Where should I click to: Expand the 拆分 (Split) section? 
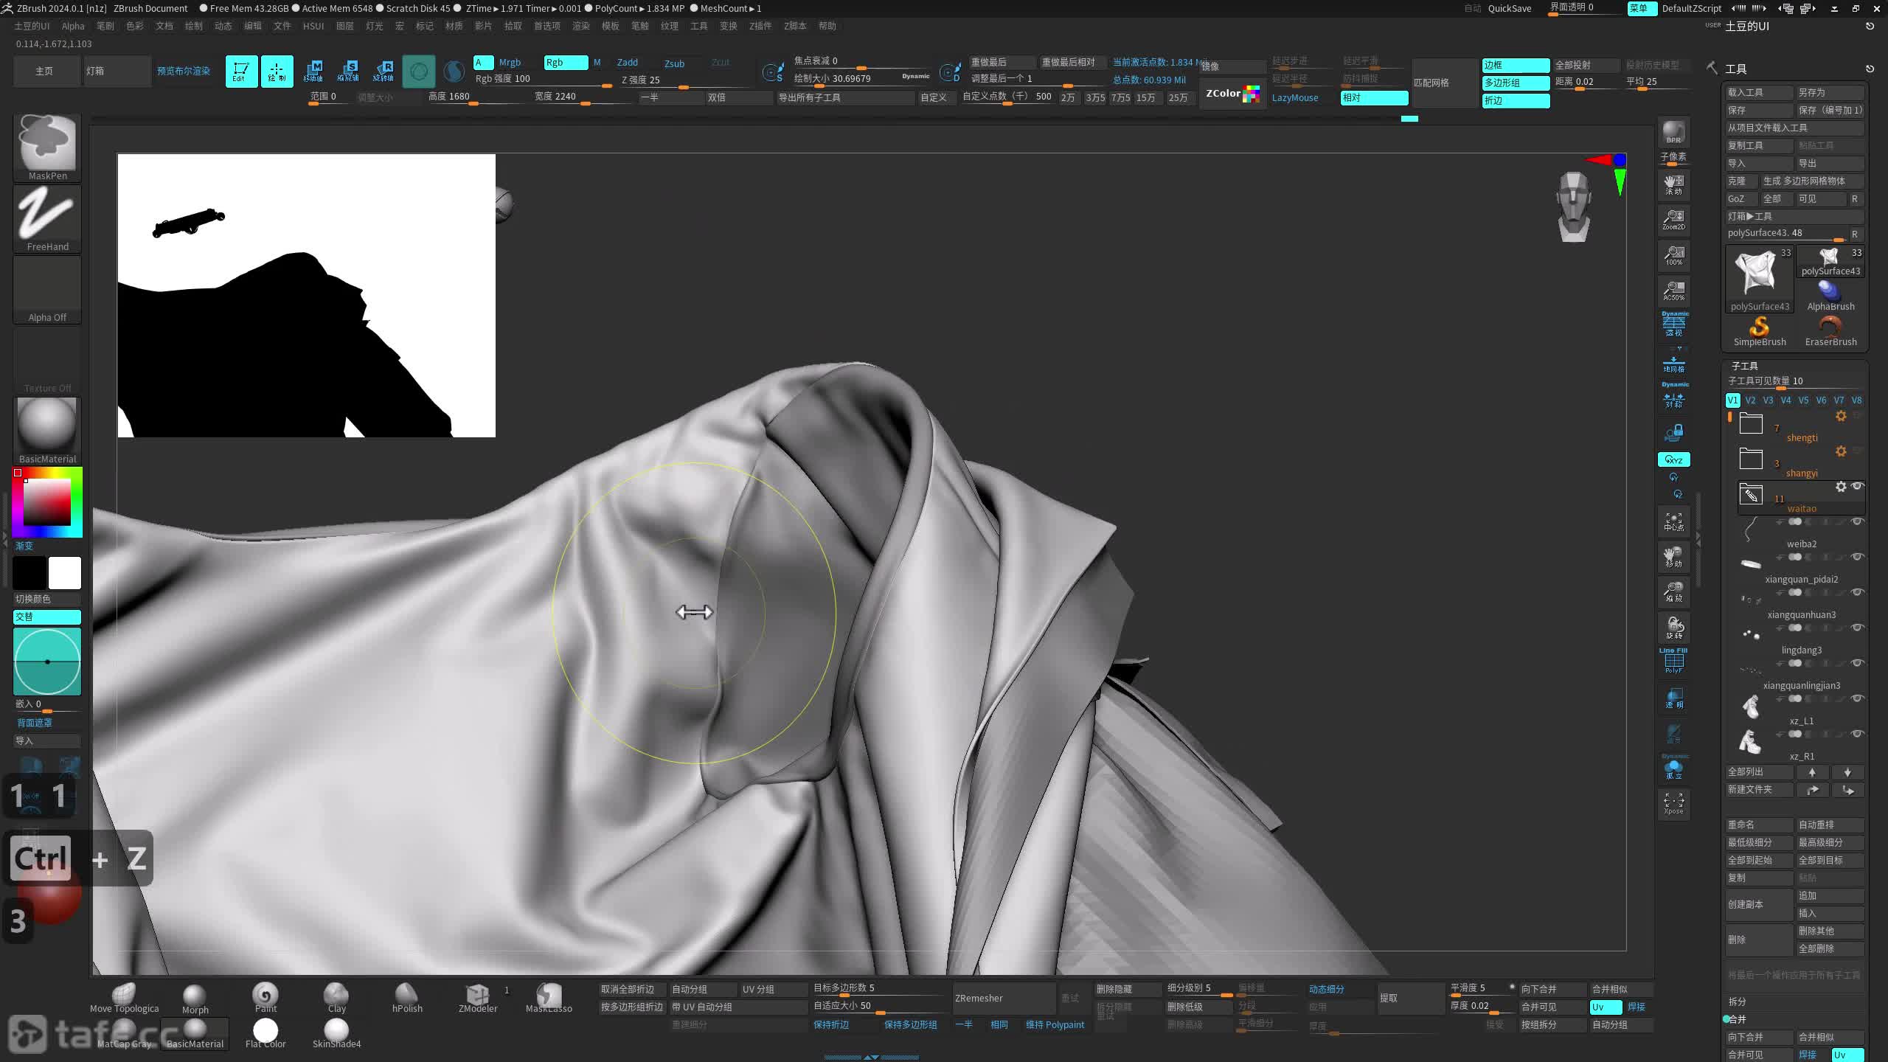(1738, 1002)
